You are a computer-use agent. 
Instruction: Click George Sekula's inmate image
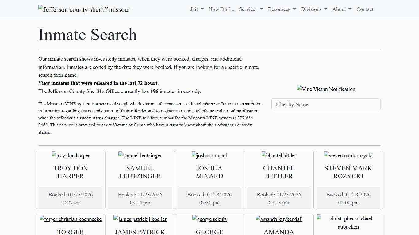(209, 219)
